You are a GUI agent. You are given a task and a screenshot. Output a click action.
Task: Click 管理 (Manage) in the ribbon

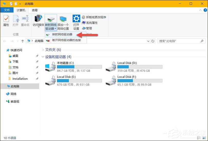(87, 28)
